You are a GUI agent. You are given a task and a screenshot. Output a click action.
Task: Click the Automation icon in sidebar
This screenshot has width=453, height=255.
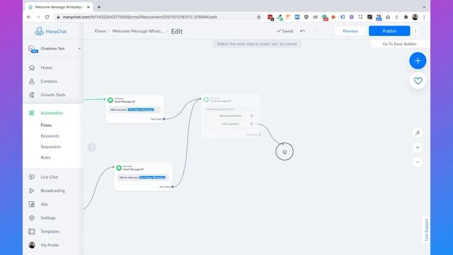tap(32, 113)
